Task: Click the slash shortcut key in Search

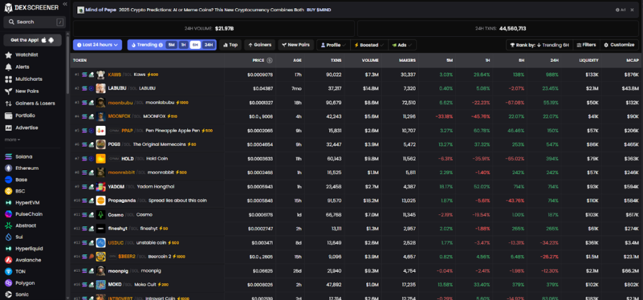Action: point(60,22)
